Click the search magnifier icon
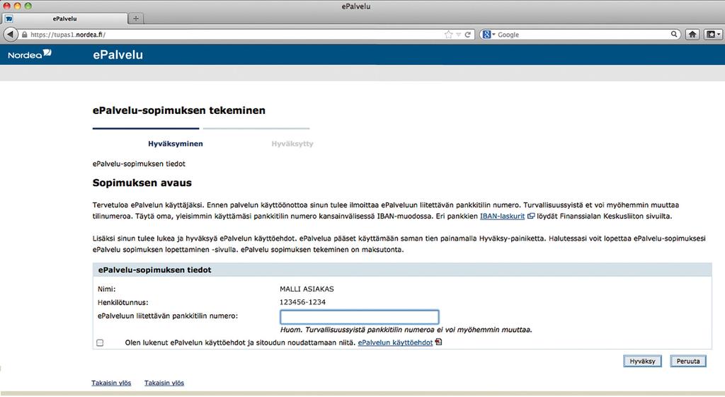The height and width of the screenshot is (397, 725). point(674,34)
